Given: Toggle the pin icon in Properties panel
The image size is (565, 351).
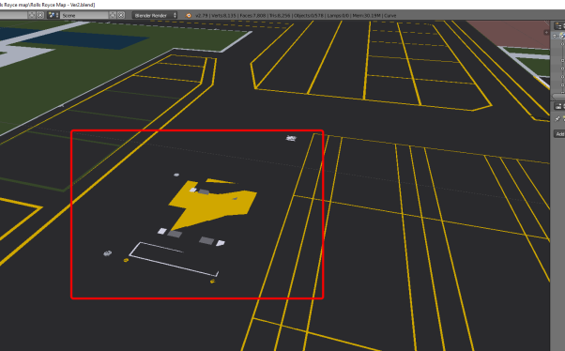Looking at the screenshot, I should (557, 118).
